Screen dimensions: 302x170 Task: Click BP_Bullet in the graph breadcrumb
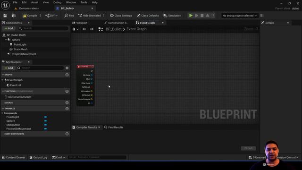pyautogui.click(x=114, y=29)
